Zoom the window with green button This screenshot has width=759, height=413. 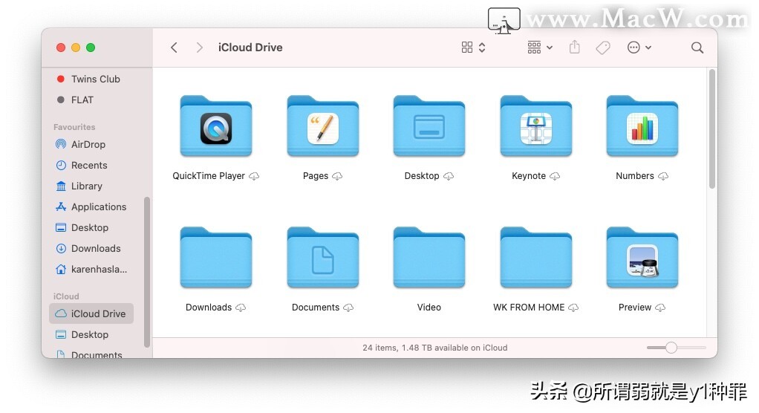pos(91,48)
